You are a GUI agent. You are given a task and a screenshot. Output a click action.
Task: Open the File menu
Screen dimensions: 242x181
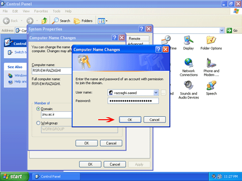tap(5, 11)
